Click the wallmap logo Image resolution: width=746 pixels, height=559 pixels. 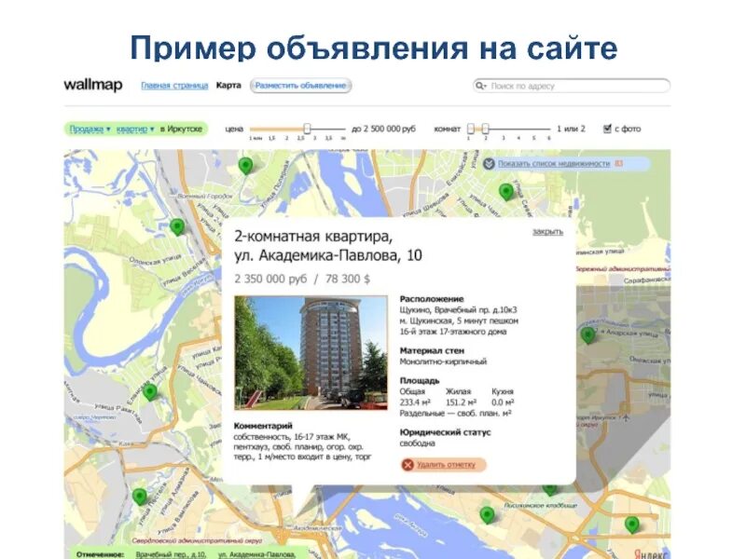coord(93,85)
